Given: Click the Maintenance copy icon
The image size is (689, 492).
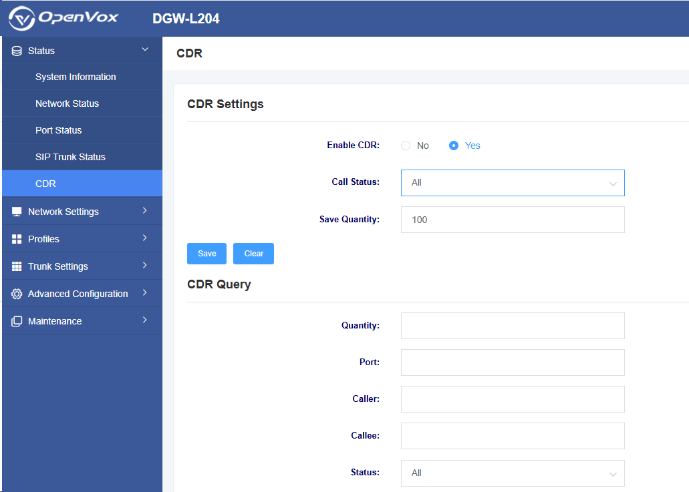Looking at the screenshot, I should pyautogui.click(x=17, y=321).
